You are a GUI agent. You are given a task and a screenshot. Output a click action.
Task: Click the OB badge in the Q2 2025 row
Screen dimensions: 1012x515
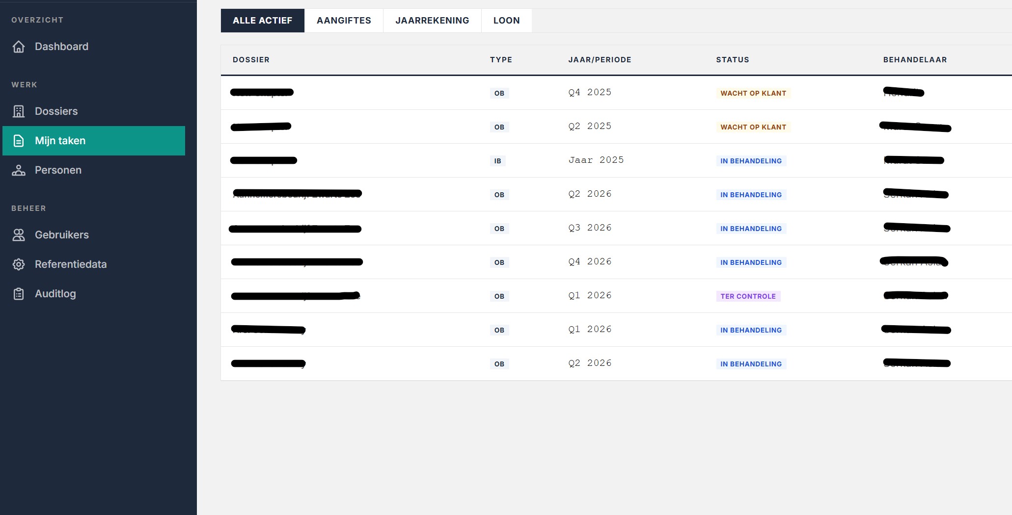coord(499,127)
